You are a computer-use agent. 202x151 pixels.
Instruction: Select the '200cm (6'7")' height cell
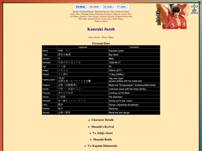click(134, 70)
